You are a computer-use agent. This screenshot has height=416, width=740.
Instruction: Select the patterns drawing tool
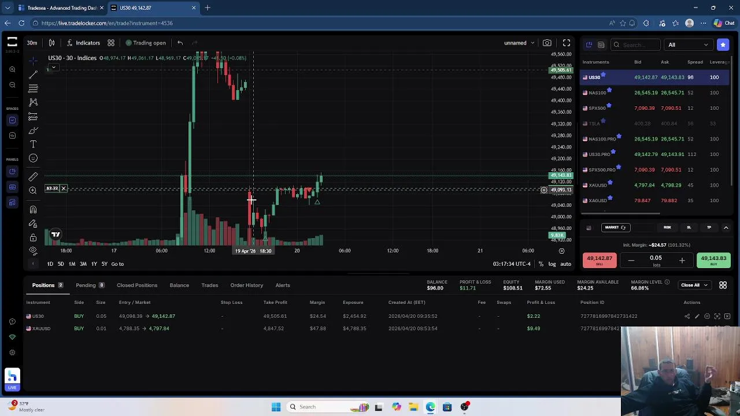tap(33, 102)
